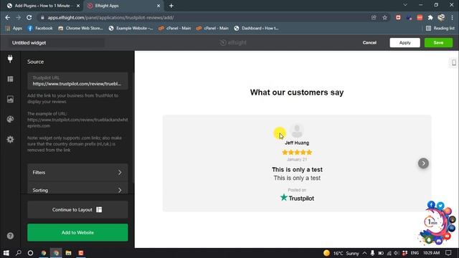Click the ENG language indicator

point(415,253)
